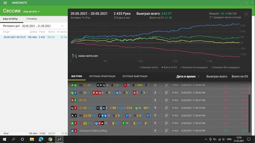Click R replayer button for 11:59:46 PM hand
The width and height of the screenshot is (255, 143).
(155, 85)
